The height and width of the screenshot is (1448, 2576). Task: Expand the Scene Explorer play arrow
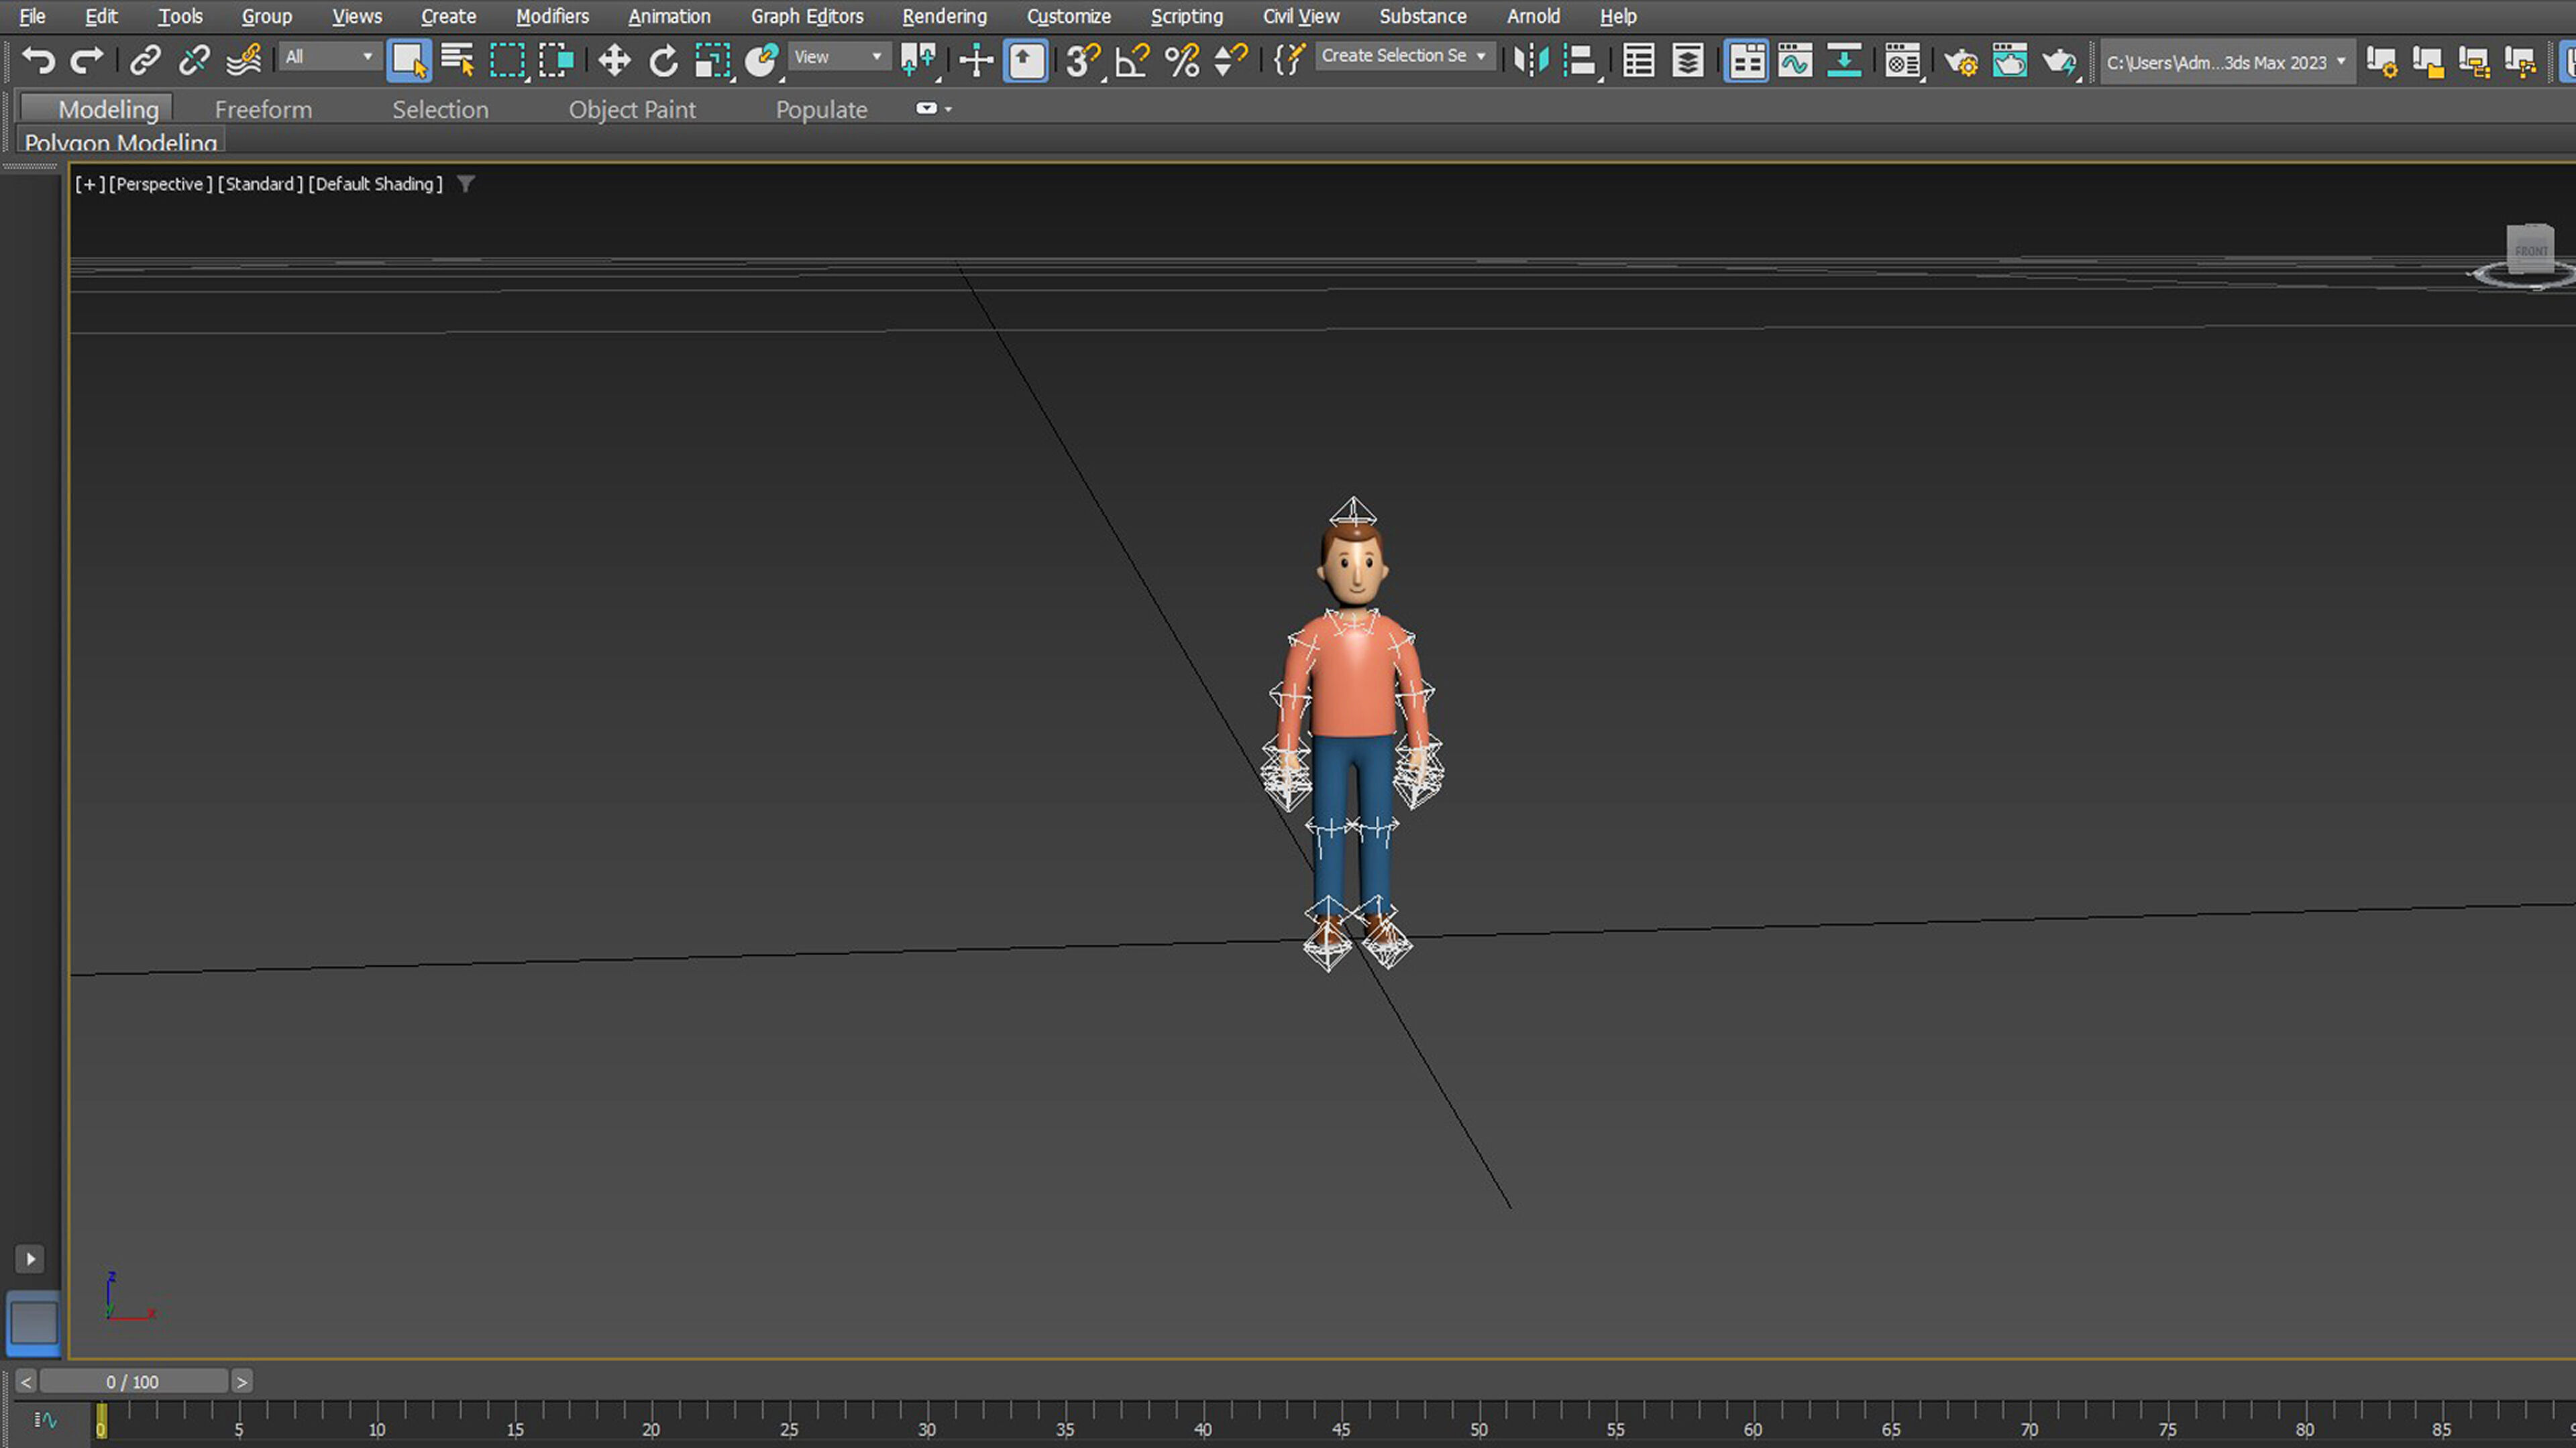point(30,1258)
